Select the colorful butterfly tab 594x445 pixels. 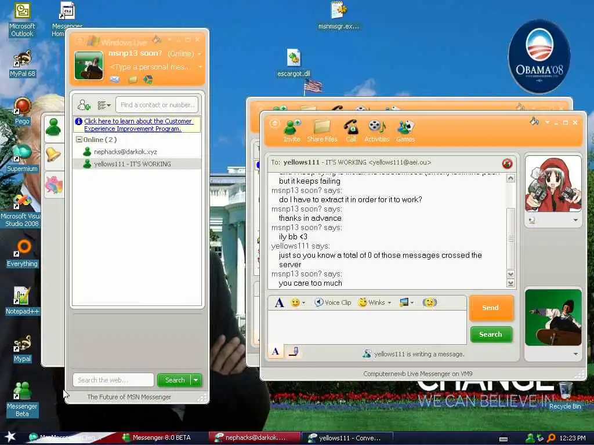click(53, 185)
